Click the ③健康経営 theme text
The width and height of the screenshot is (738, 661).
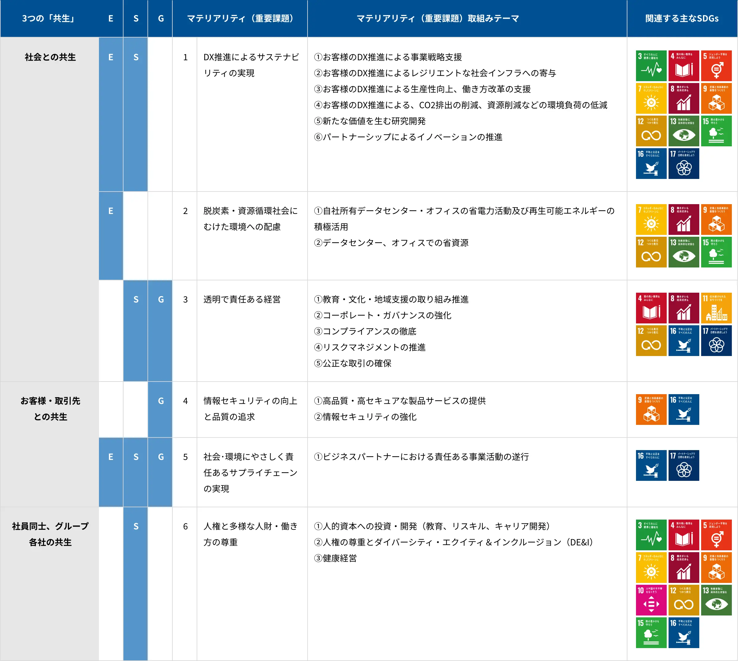pos(336,558)
